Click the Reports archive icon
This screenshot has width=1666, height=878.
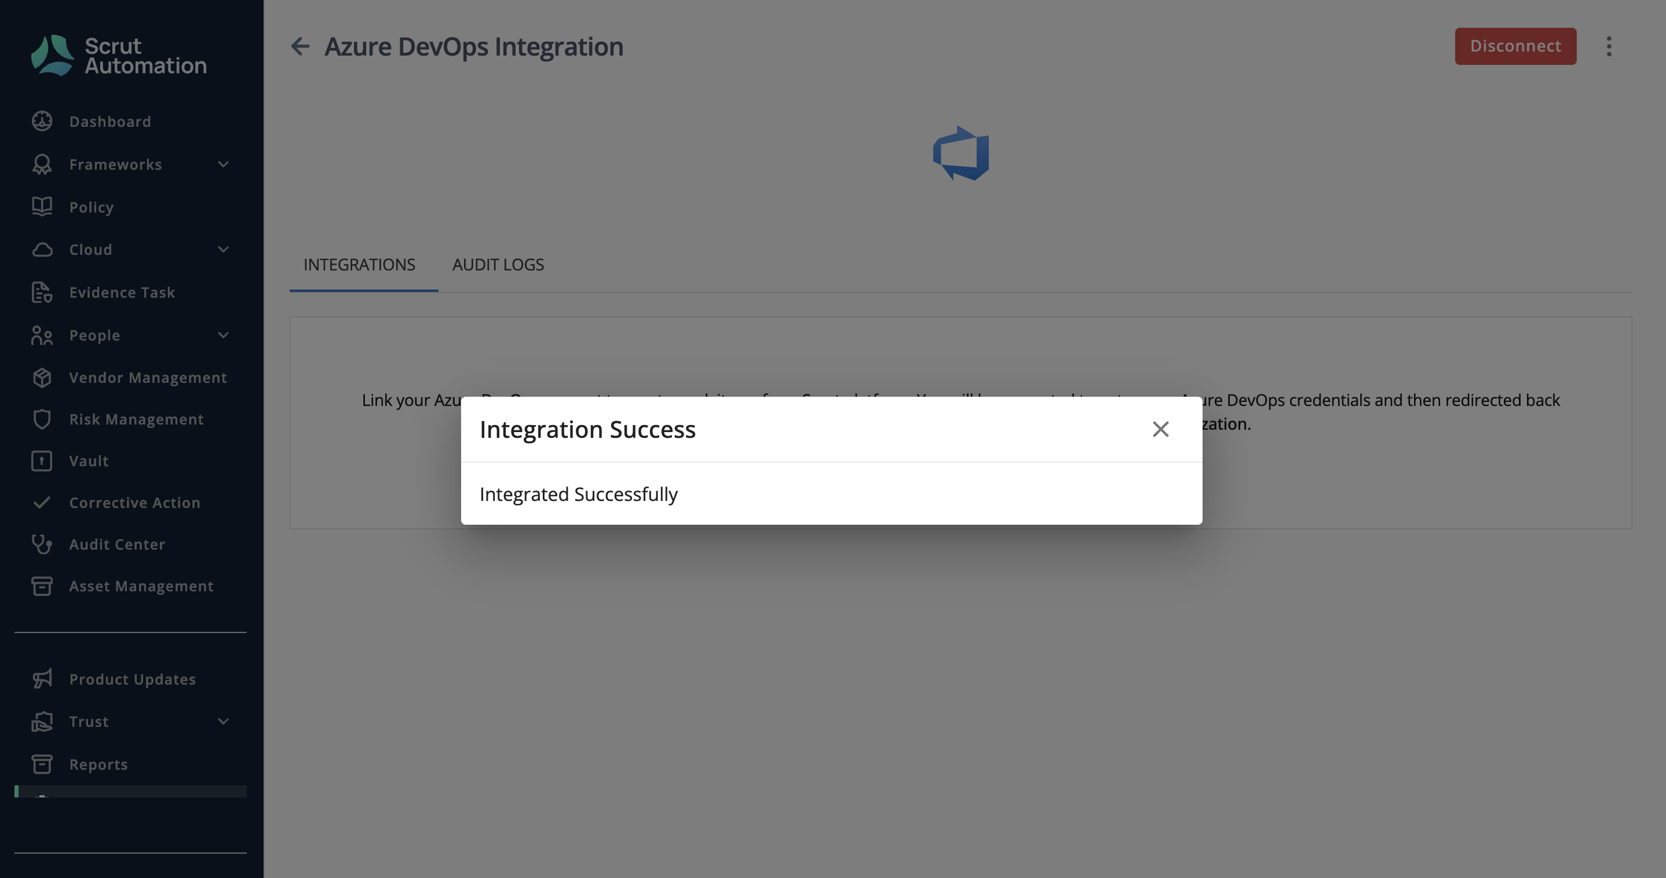[42, 764]
